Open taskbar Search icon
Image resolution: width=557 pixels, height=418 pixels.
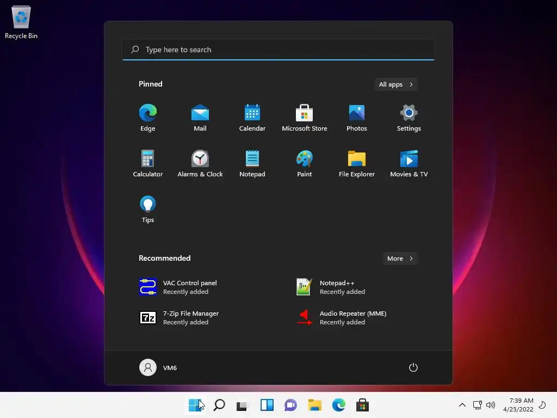pos(219,405)
